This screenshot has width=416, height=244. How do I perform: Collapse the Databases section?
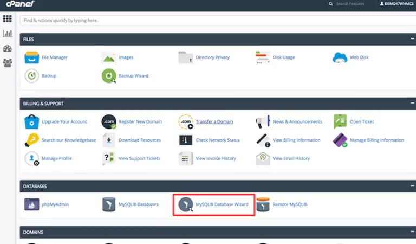412,185
